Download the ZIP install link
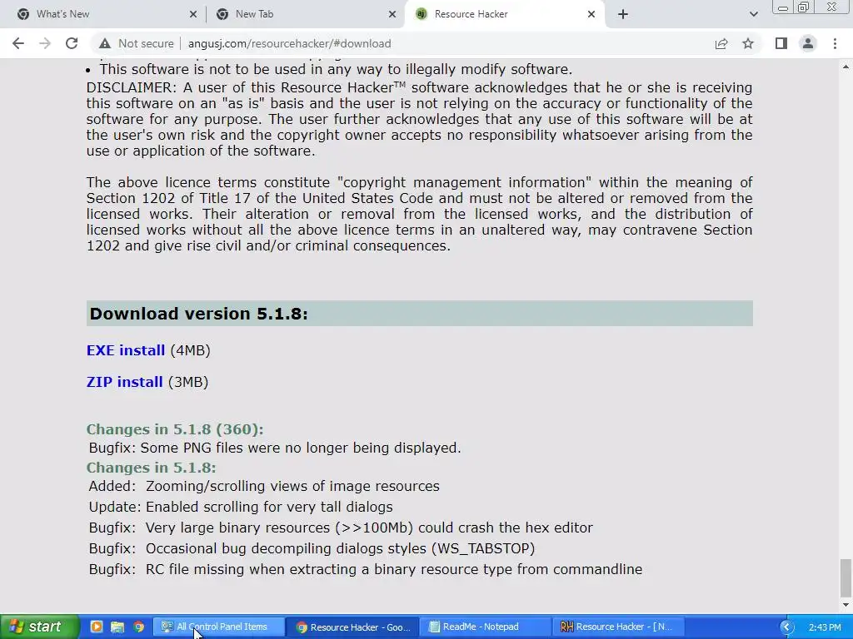The height and width of the screenshot is (639, 853). click(125, 382)
